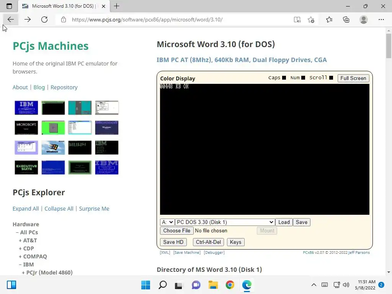View site info via the lock icon

(64, 20)
